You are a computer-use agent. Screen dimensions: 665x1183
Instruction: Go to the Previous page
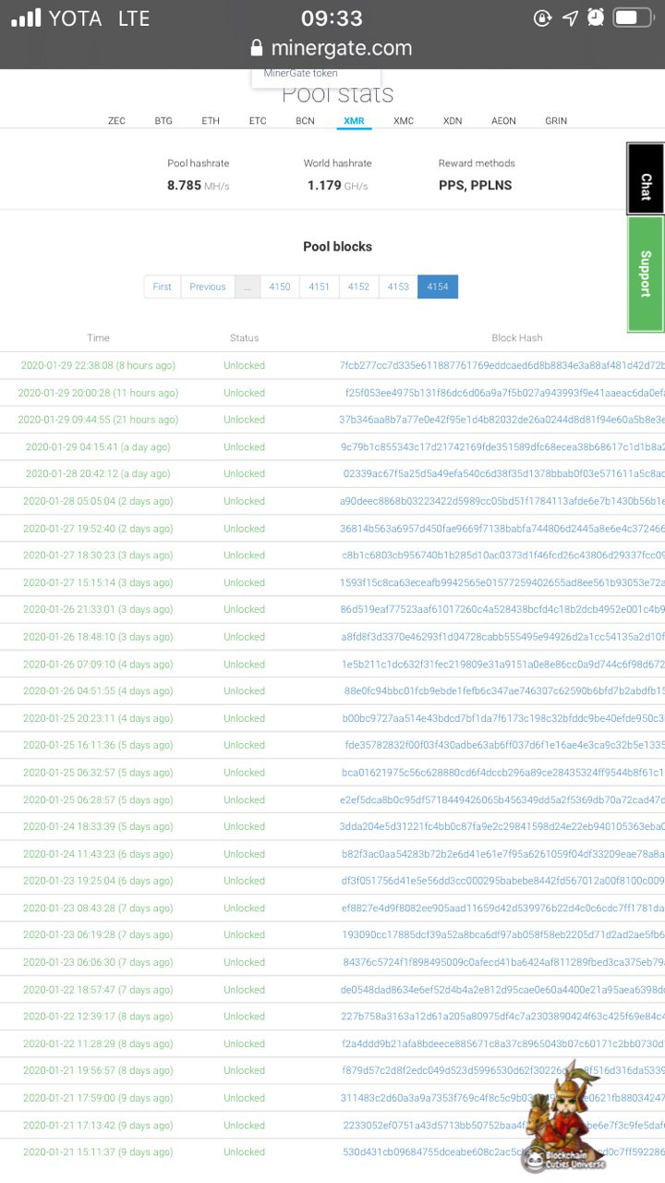208,287
